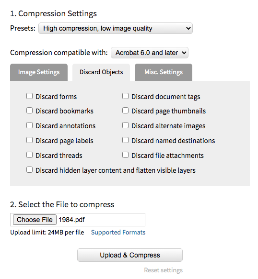Check Discard alternate images option
Viewport: 258px width, 279px height.
point(125,125)
